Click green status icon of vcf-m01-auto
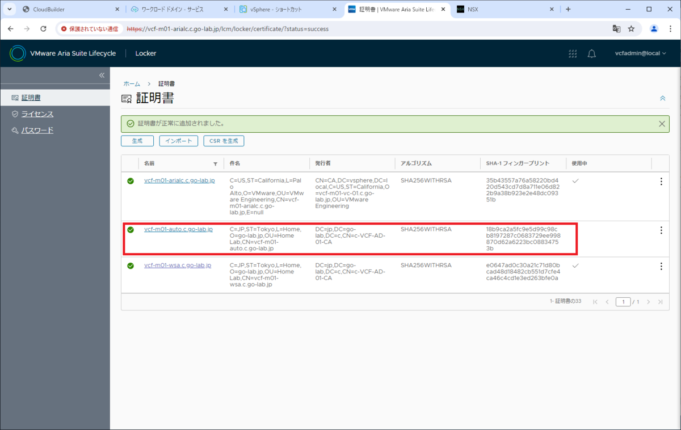Viewport: 681px width, 430px height. [131, 230]
